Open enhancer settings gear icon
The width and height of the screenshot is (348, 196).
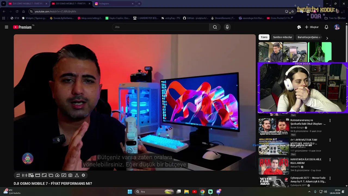coord(83,175)
